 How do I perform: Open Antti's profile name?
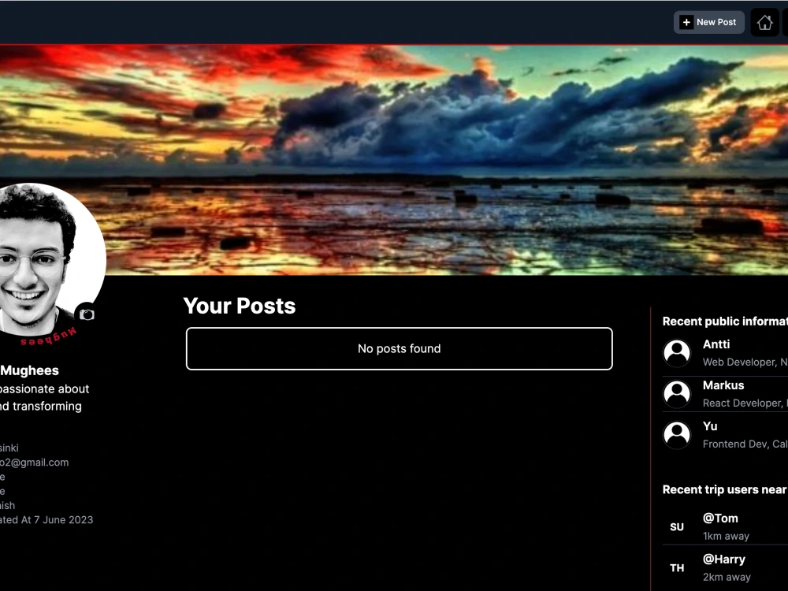click(716, 344)
